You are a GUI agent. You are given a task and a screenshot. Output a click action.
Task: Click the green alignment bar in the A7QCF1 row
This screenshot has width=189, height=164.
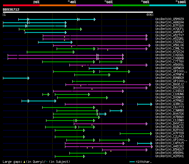click(x=50, y=29)
